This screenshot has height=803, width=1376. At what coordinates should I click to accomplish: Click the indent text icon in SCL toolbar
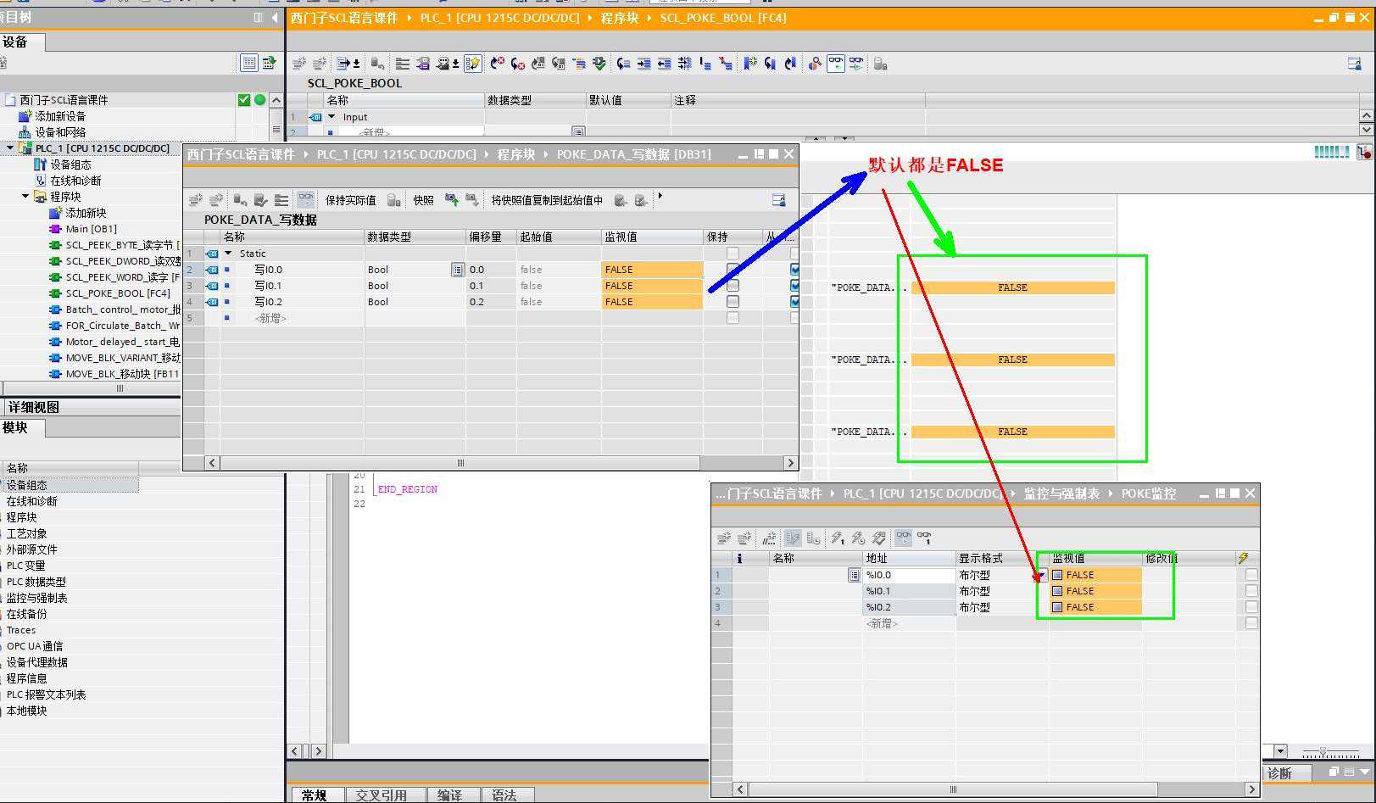643,64
